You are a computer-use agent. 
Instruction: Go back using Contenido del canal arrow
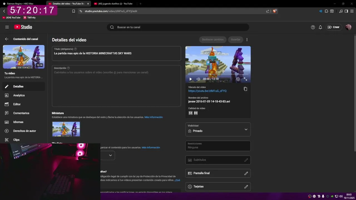click(x=7, y=39)
